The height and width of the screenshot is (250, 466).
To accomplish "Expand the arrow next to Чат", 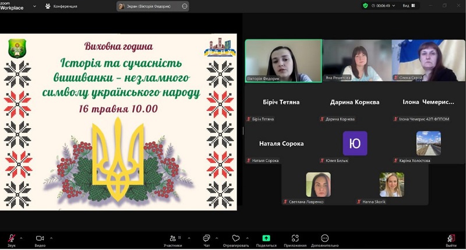I will point(216,238).
